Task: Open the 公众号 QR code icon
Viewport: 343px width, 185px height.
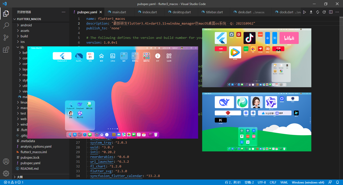Action: (x=169, y=56)
